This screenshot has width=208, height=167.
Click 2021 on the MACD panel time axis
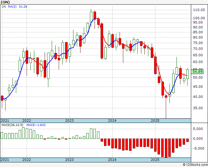pyautogui.click(x=5, y=160)
